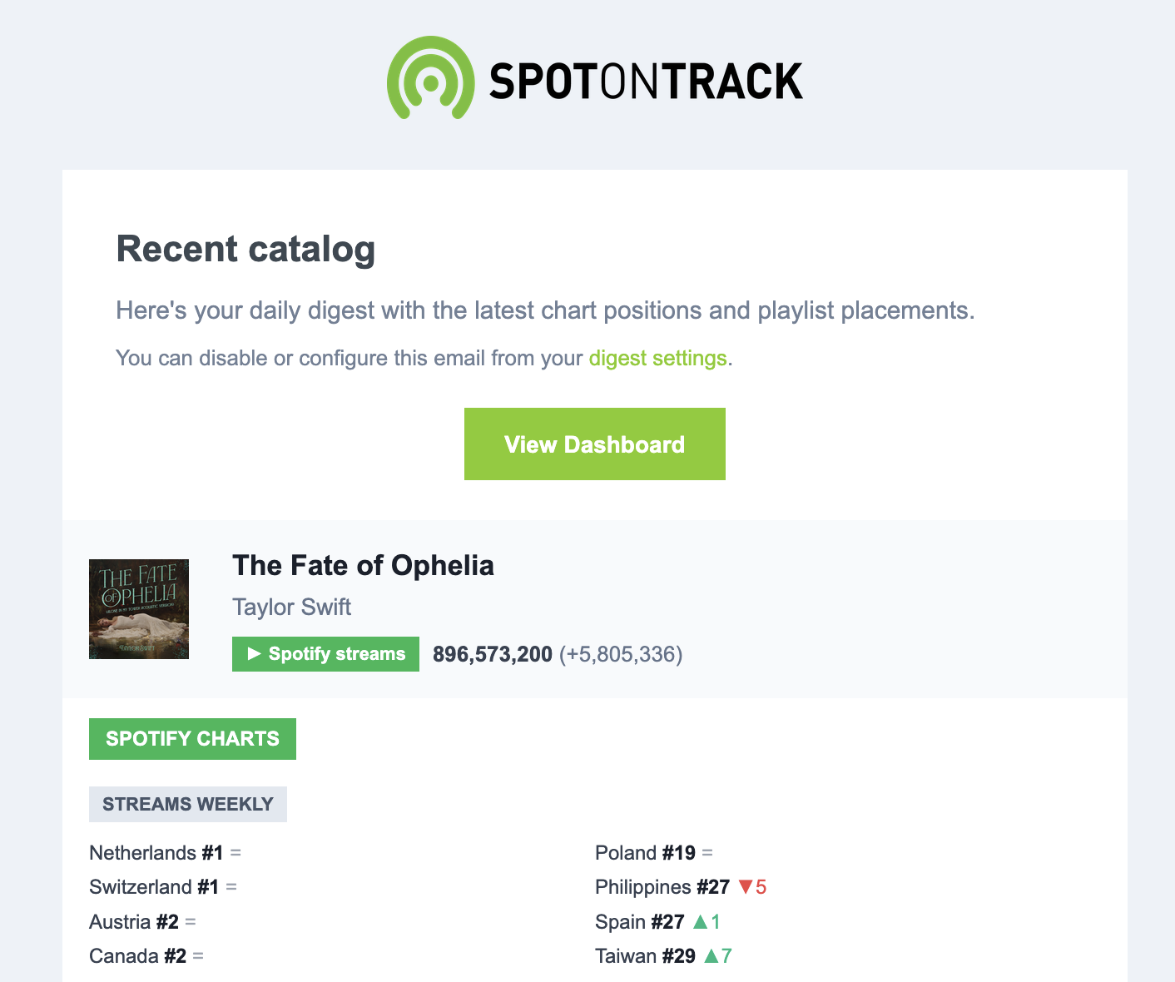Click the green Spotontrack logo icon
This screenshot has width=1175, height=982.
(x=430, y=79)
